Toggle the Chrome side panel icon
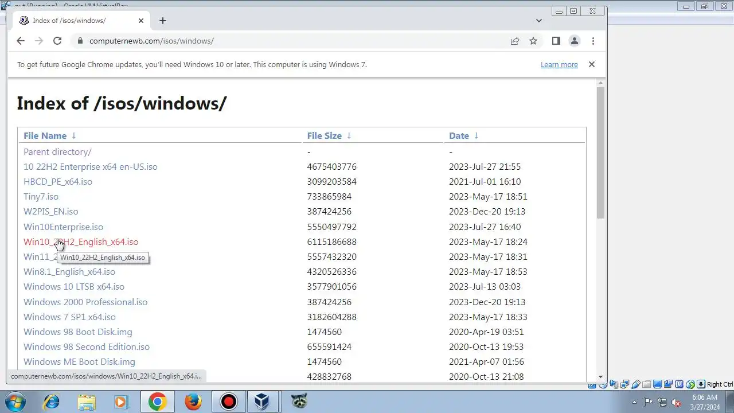Viewport: 734px width, 413px height. tap(556, 41)
